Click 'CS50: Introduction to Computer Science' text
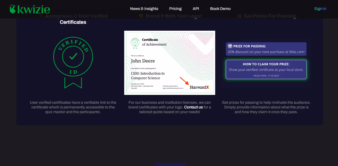The width and height of the screenshot is (338, 166). (x=148, y=76)
